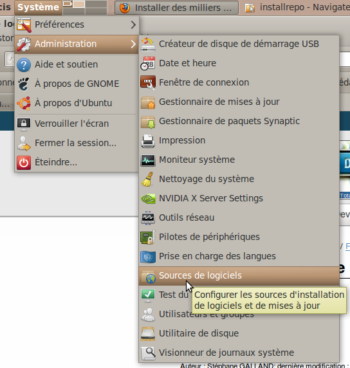The height and width of the screenshot is (368, 350).
Task: Open Fenêtre de connexion
Action: click(x=239, y=82)
